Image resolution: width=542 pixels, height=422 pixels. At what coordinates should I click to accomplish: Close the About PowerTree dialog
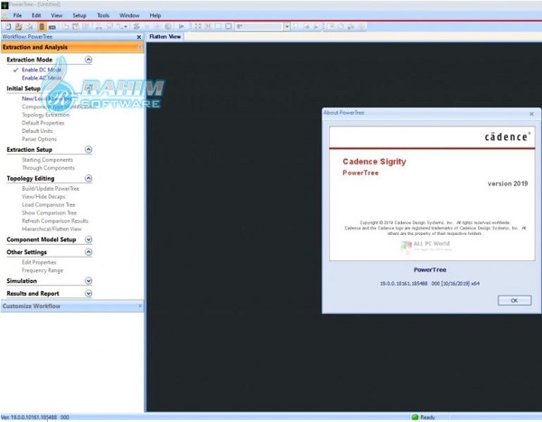(x=532, y=114)
